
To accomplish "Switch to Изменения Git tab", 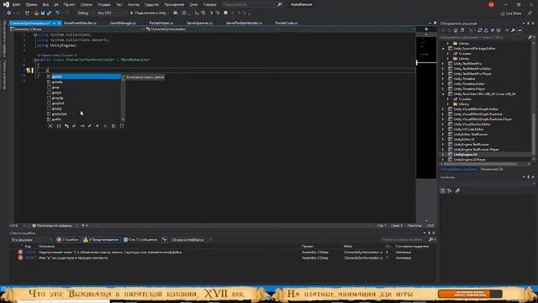I will coord(492,169).
